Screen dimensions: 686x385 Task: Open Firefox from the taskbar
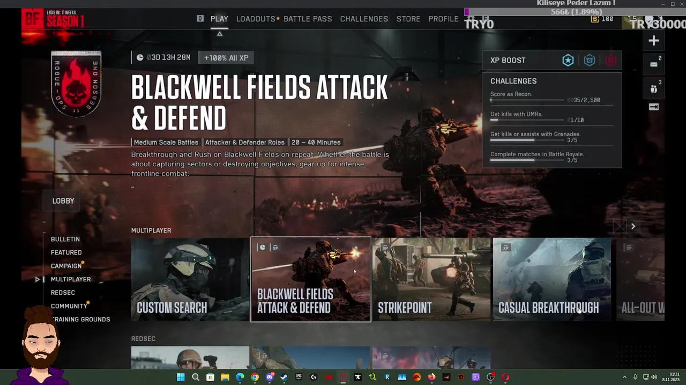pyautogui.click(x=431, y=377)
